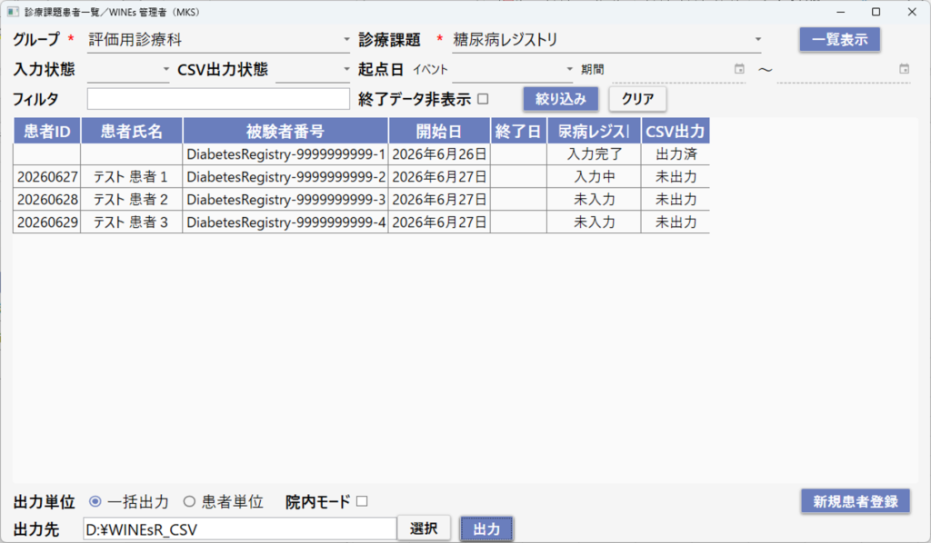The image size is (931, 543).
Task: Expand the CSV出力状態 dropdown
Action: 314,69
